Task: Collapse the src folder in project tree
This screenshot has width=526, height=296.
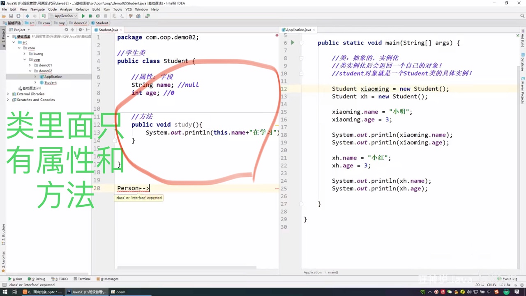Action: pyautogui.click(x=14, y=42)
